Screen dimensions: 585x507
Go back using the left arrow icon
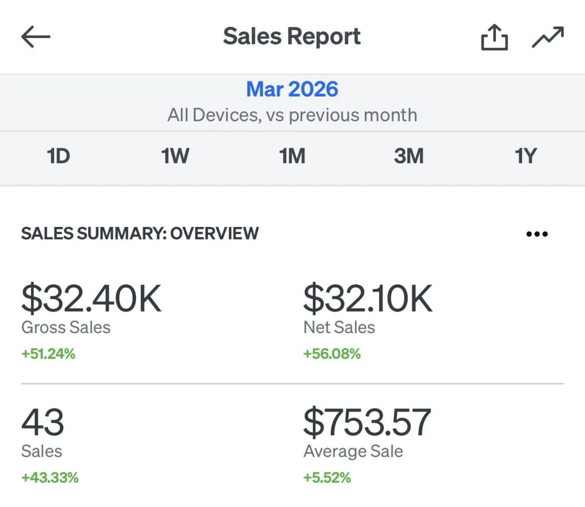(x=36, y=37)
